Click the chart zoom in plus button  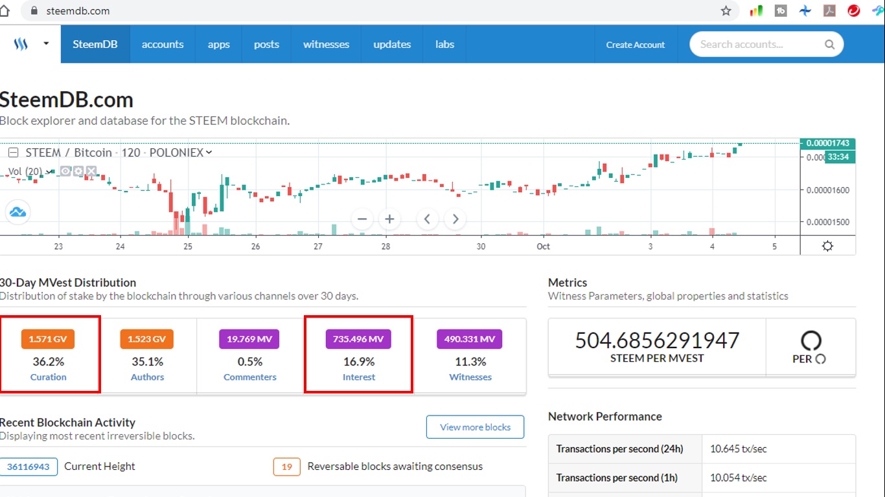click(x=389, y=219)
